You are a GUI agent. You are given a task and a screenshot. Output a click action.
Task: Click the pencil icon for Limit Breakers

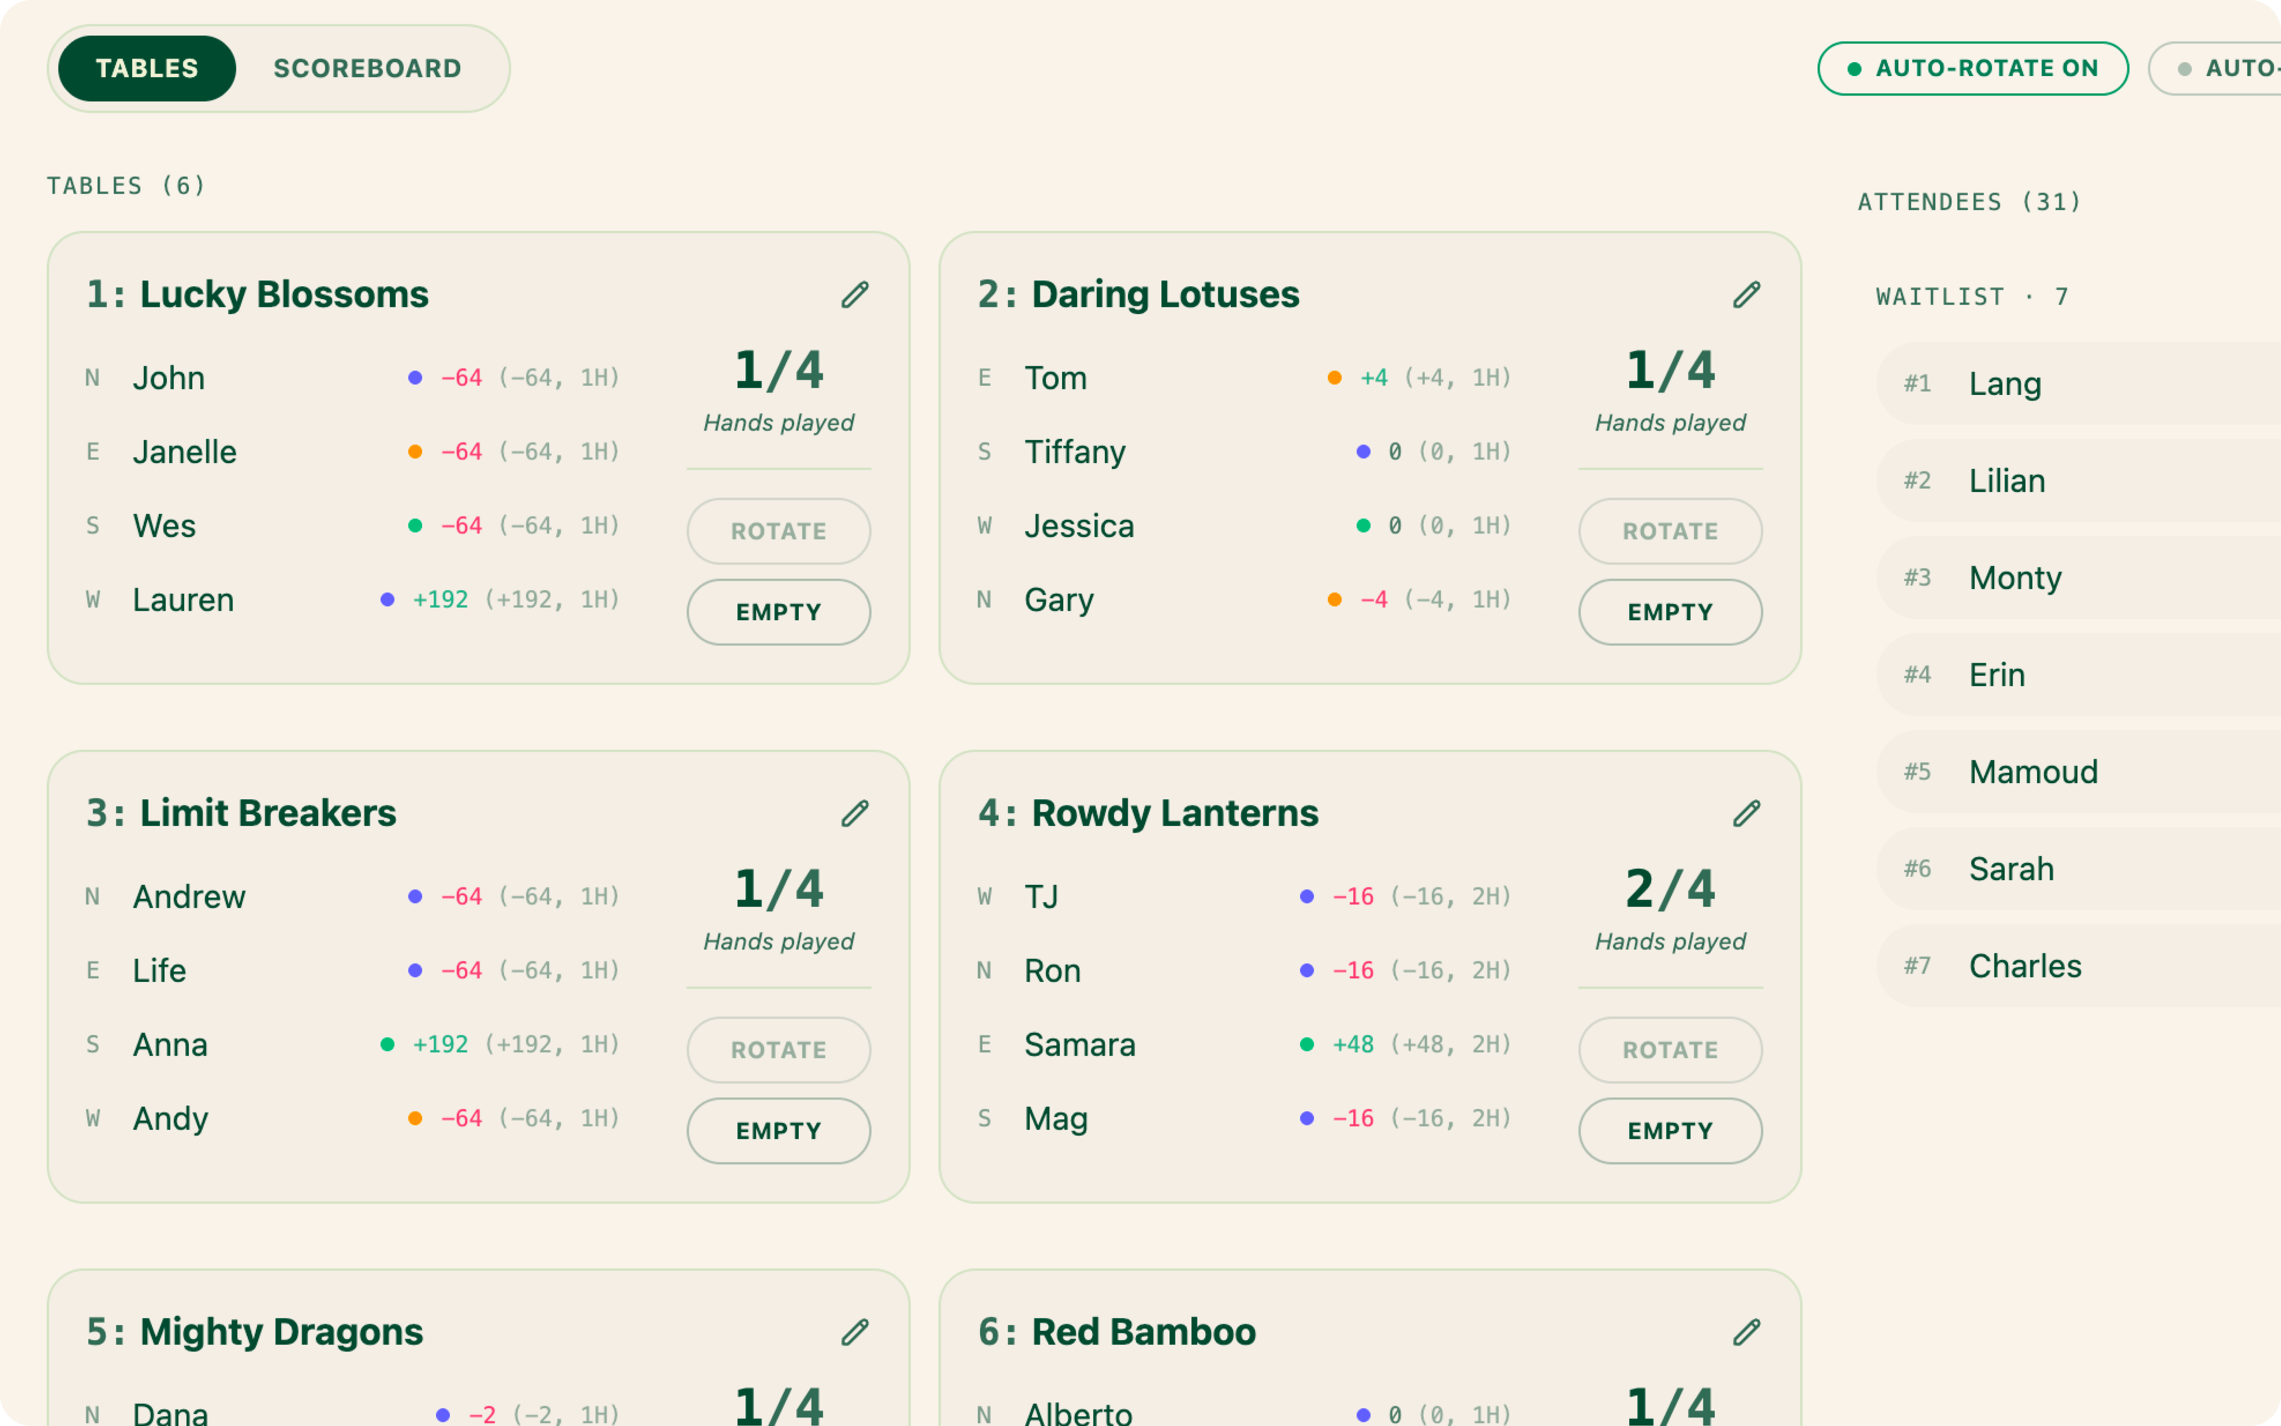point(855,814)
